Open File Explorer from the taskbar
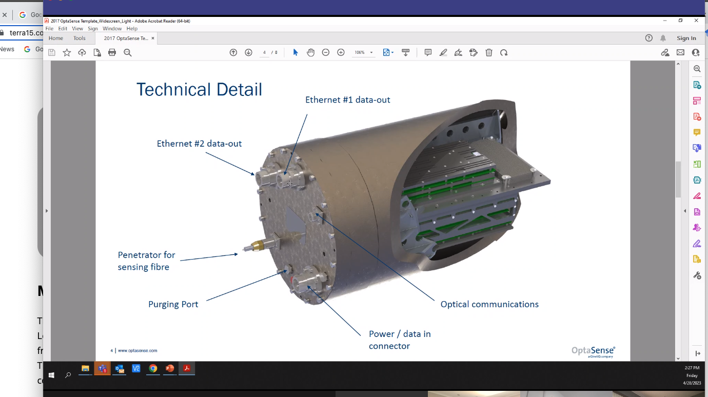The image size is (708, 397). (x=85, y=369)
